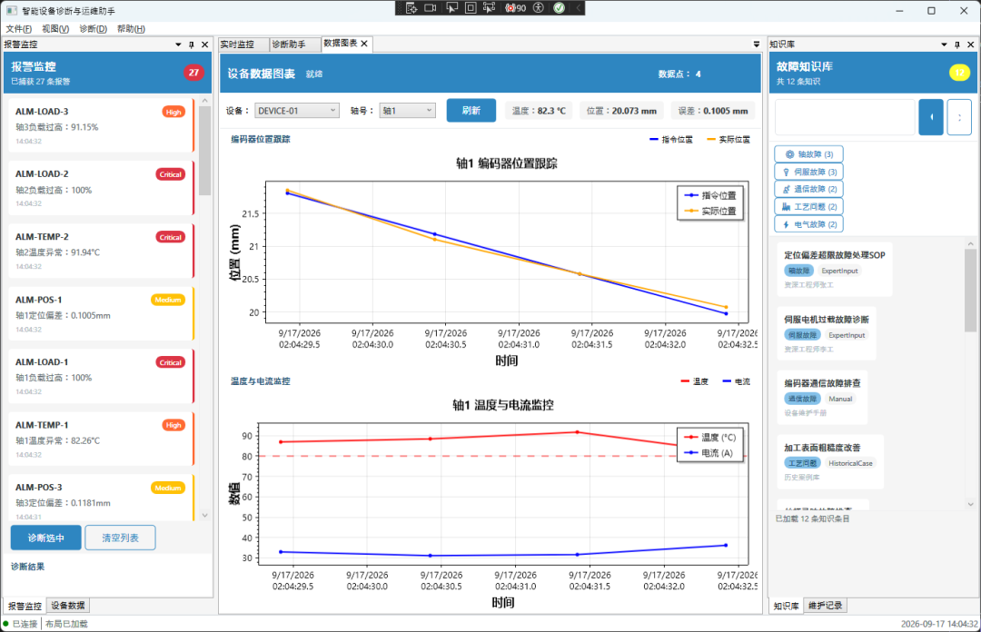
Task: Open the 报警监控 panel options arrow
Action: click(178, 44)
